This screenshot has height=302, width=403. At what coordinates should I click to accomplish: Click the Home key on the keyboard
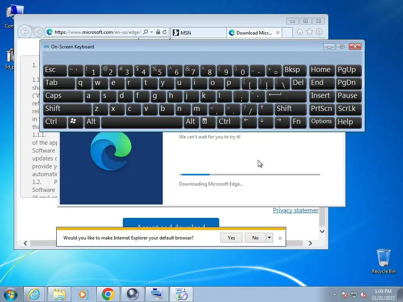click(x=322, y=70)
